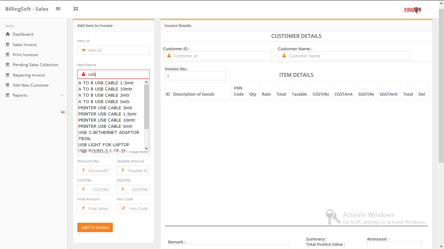
Task: Collapse sidebar with arrow icon
Action: [x=63, y=112]
